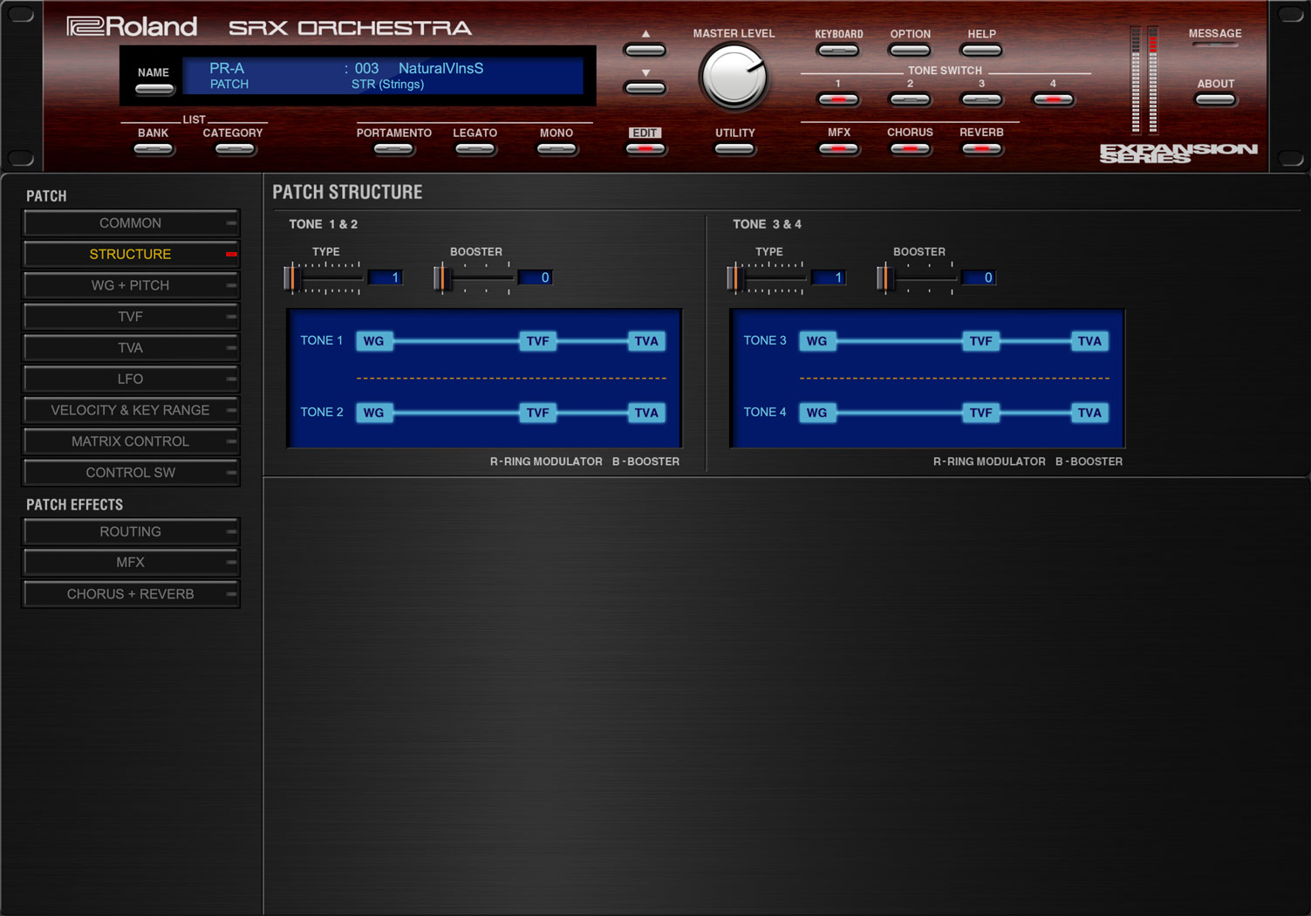This screenshot has height=916, width=1311.
Task: Toggle the REVERB effect switch
Action: pyautogui.click(x=981, y=149)
